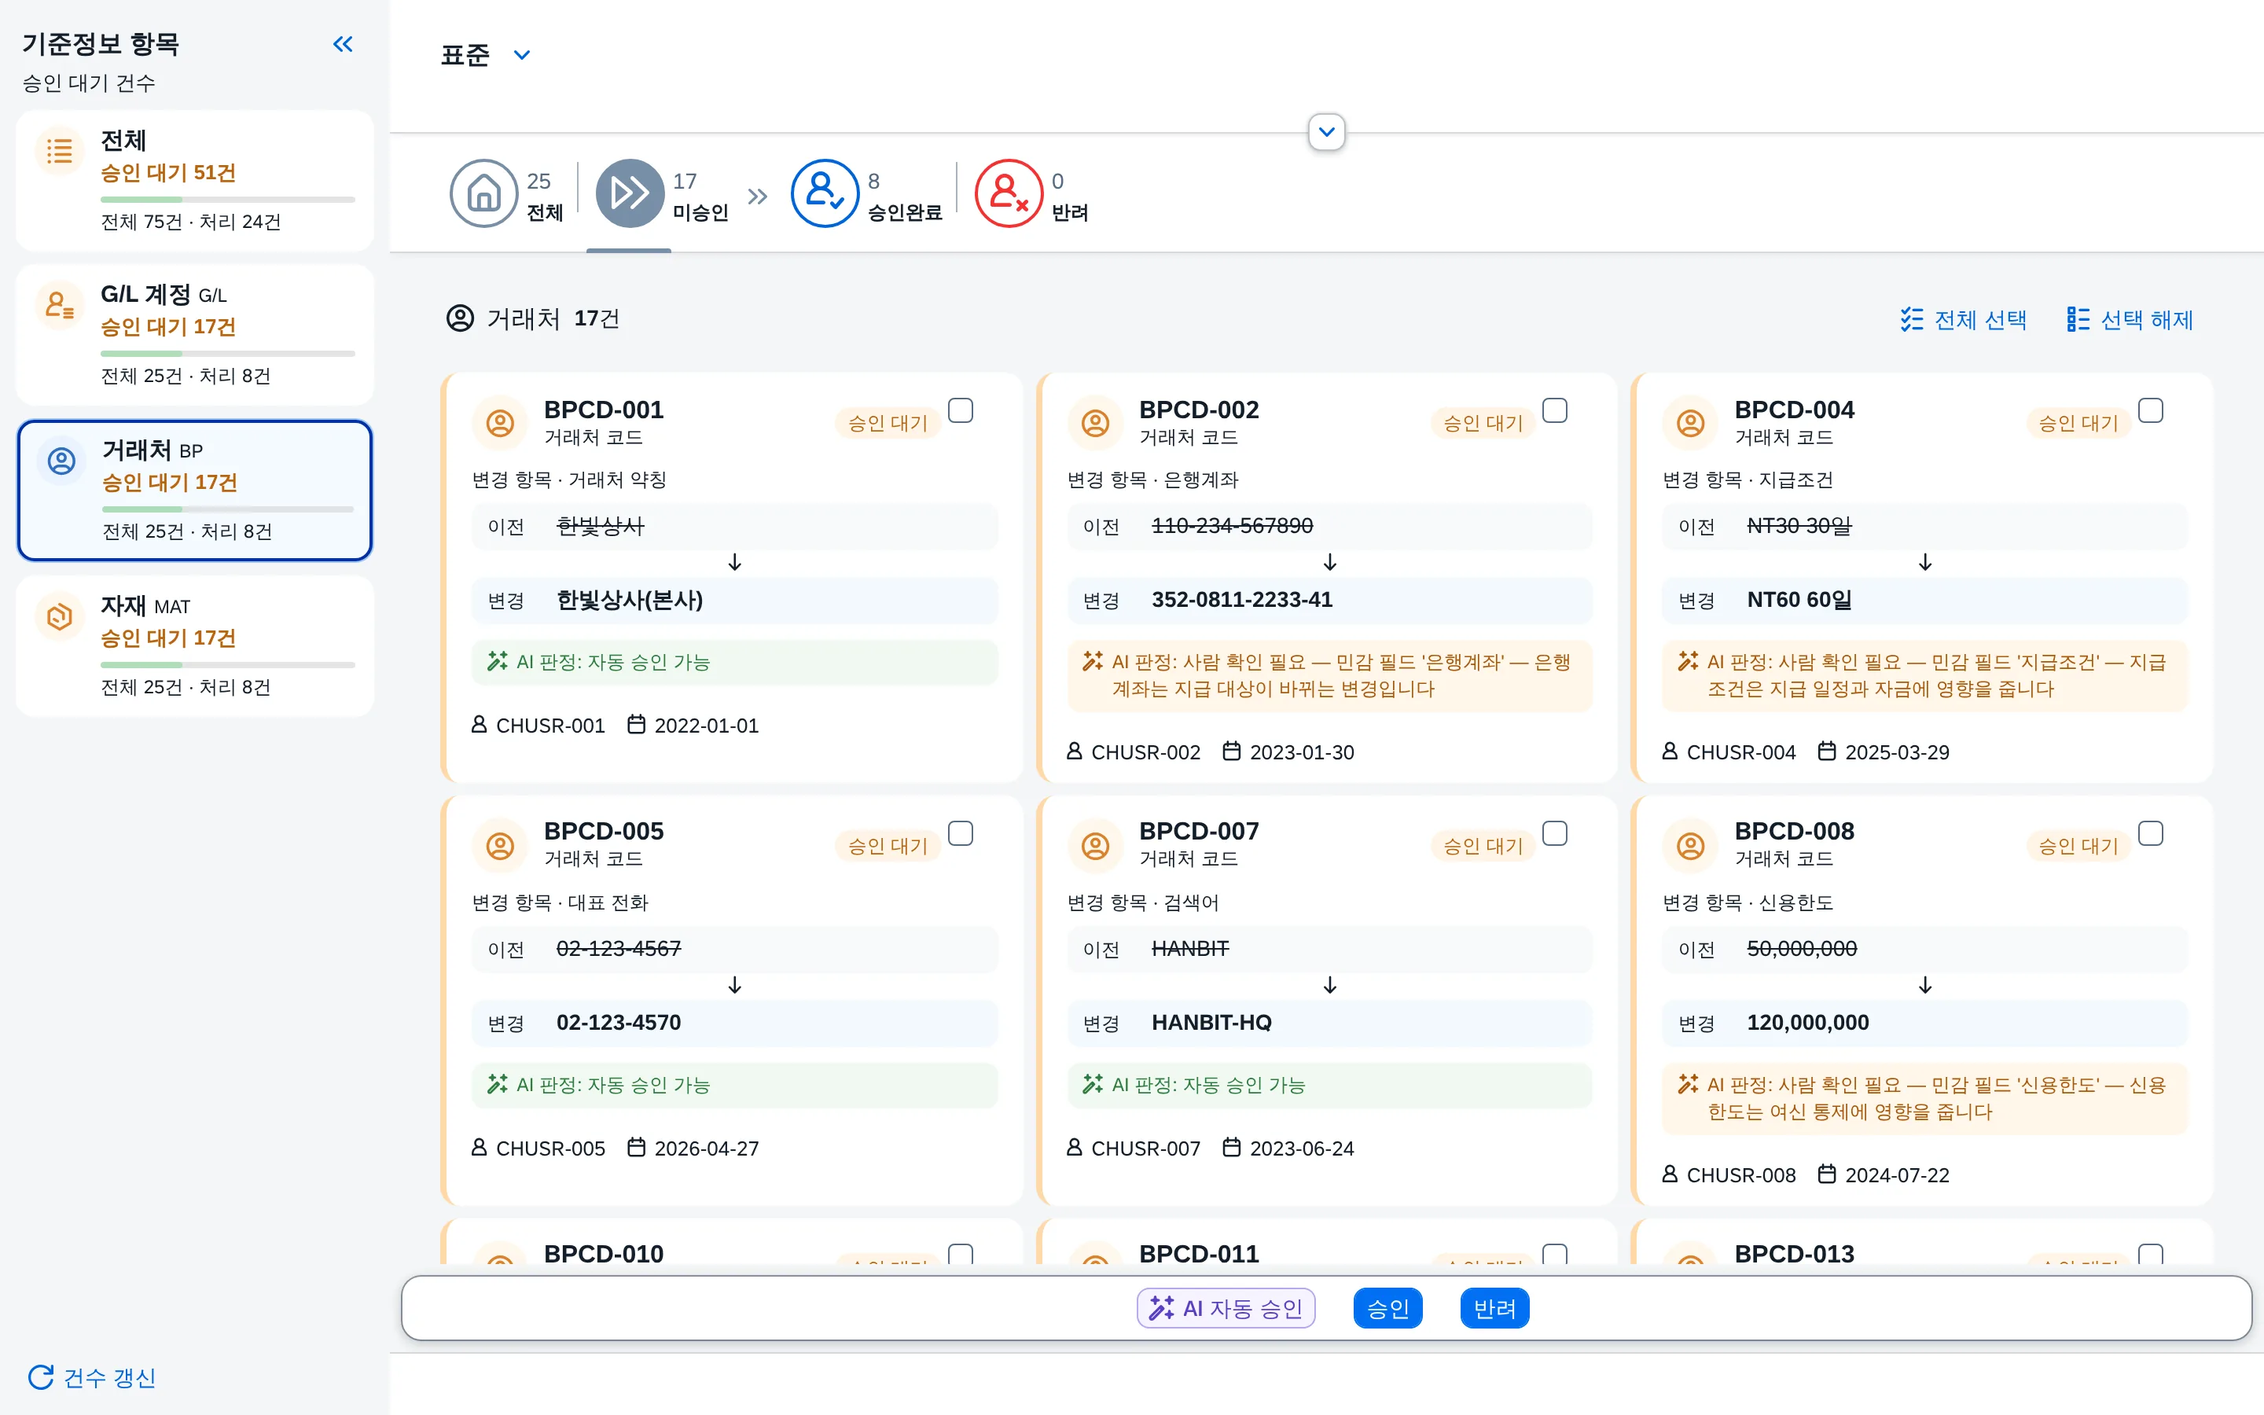Click the BPCD-010 card checkbox
The width and height of the screenshot is (2264, 1415).
(x=960, y=1253)
